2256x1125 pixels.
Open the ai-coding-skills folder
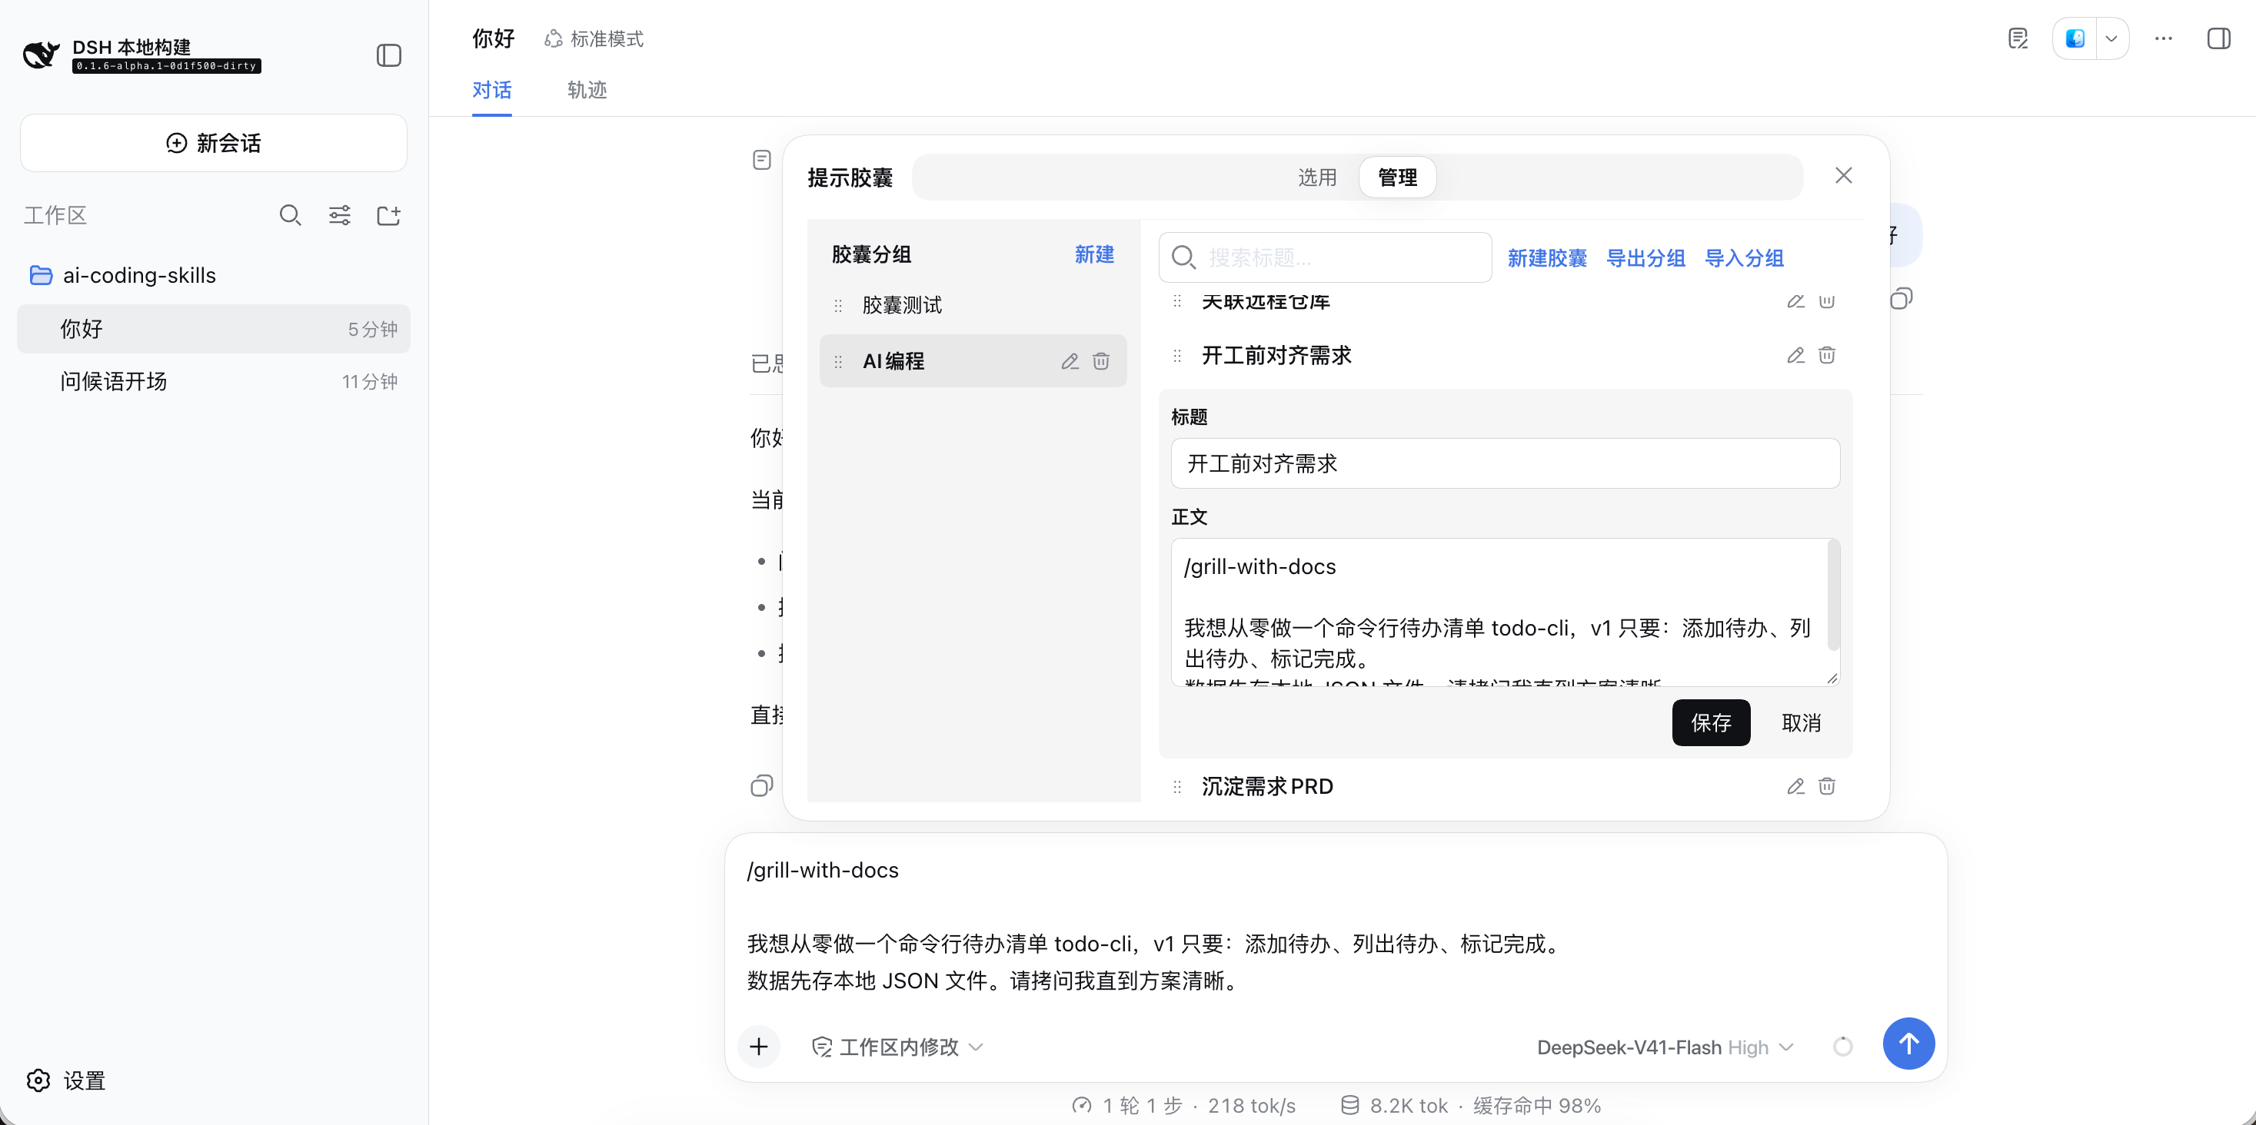pos(122,275)
